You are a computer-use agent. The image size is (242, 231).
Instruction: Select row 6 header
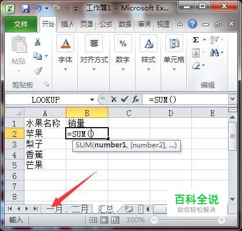pyautogui.click(x=15, y=175)
